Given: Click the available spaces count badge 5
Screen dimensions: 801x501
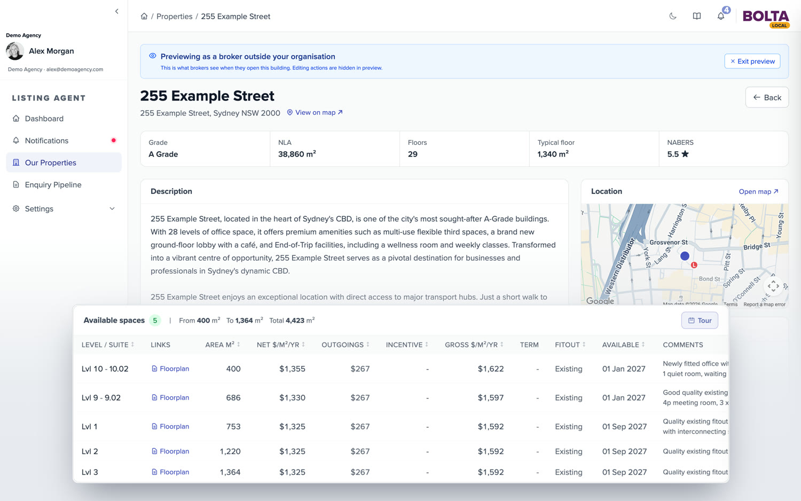Looking at the screenshot, I should [x=155, y=320].
